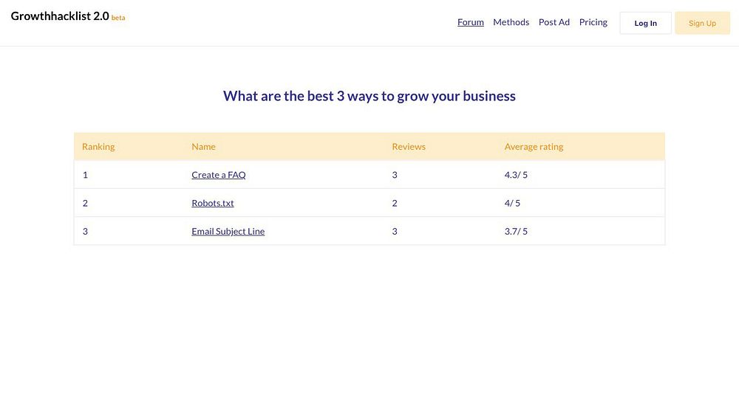Click the Average rating column header

click(534, 146)
